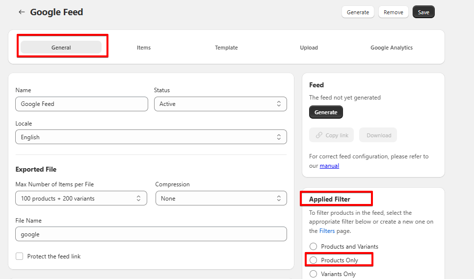Image resolution: width=474 pixels, height=279 pixels.
Task: Open the Compression dropdown showing None
Action: [x=221, y=199]
